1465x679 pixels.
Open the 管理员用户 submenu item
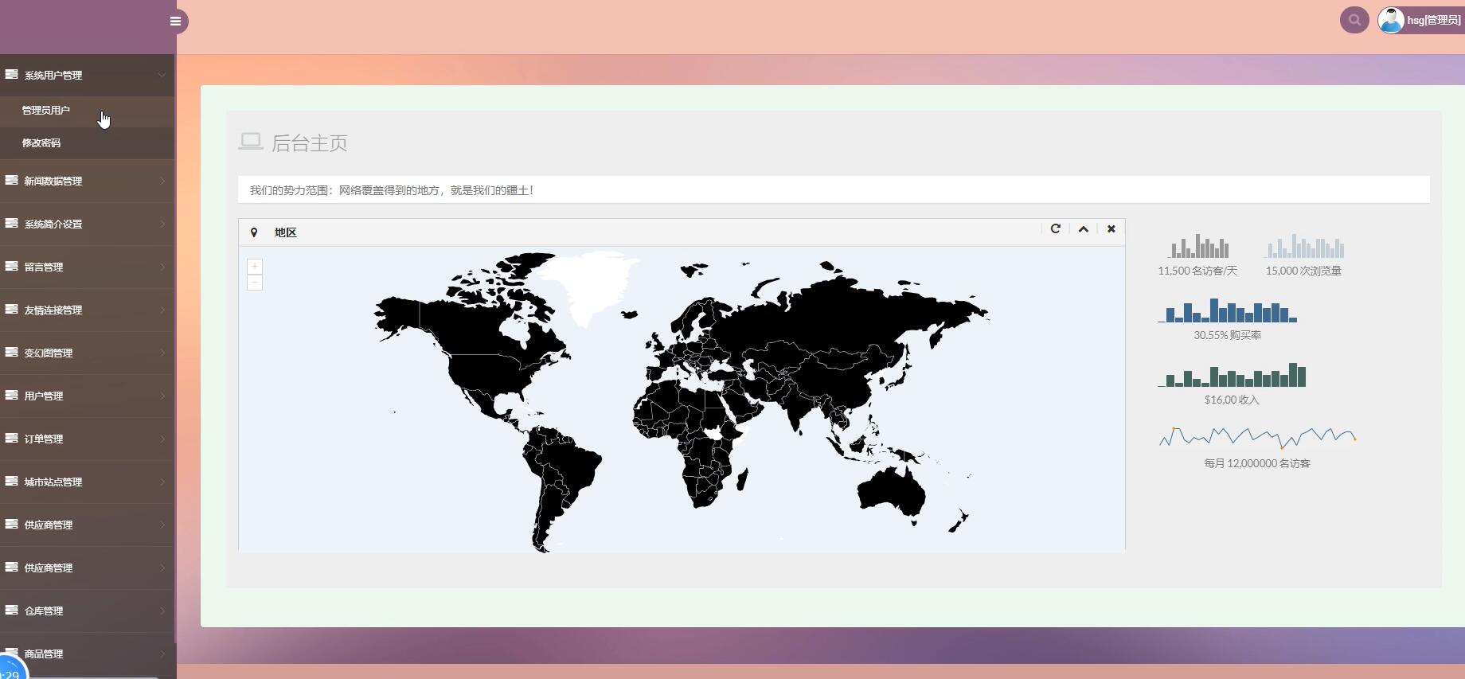click(x=46, y=111)
